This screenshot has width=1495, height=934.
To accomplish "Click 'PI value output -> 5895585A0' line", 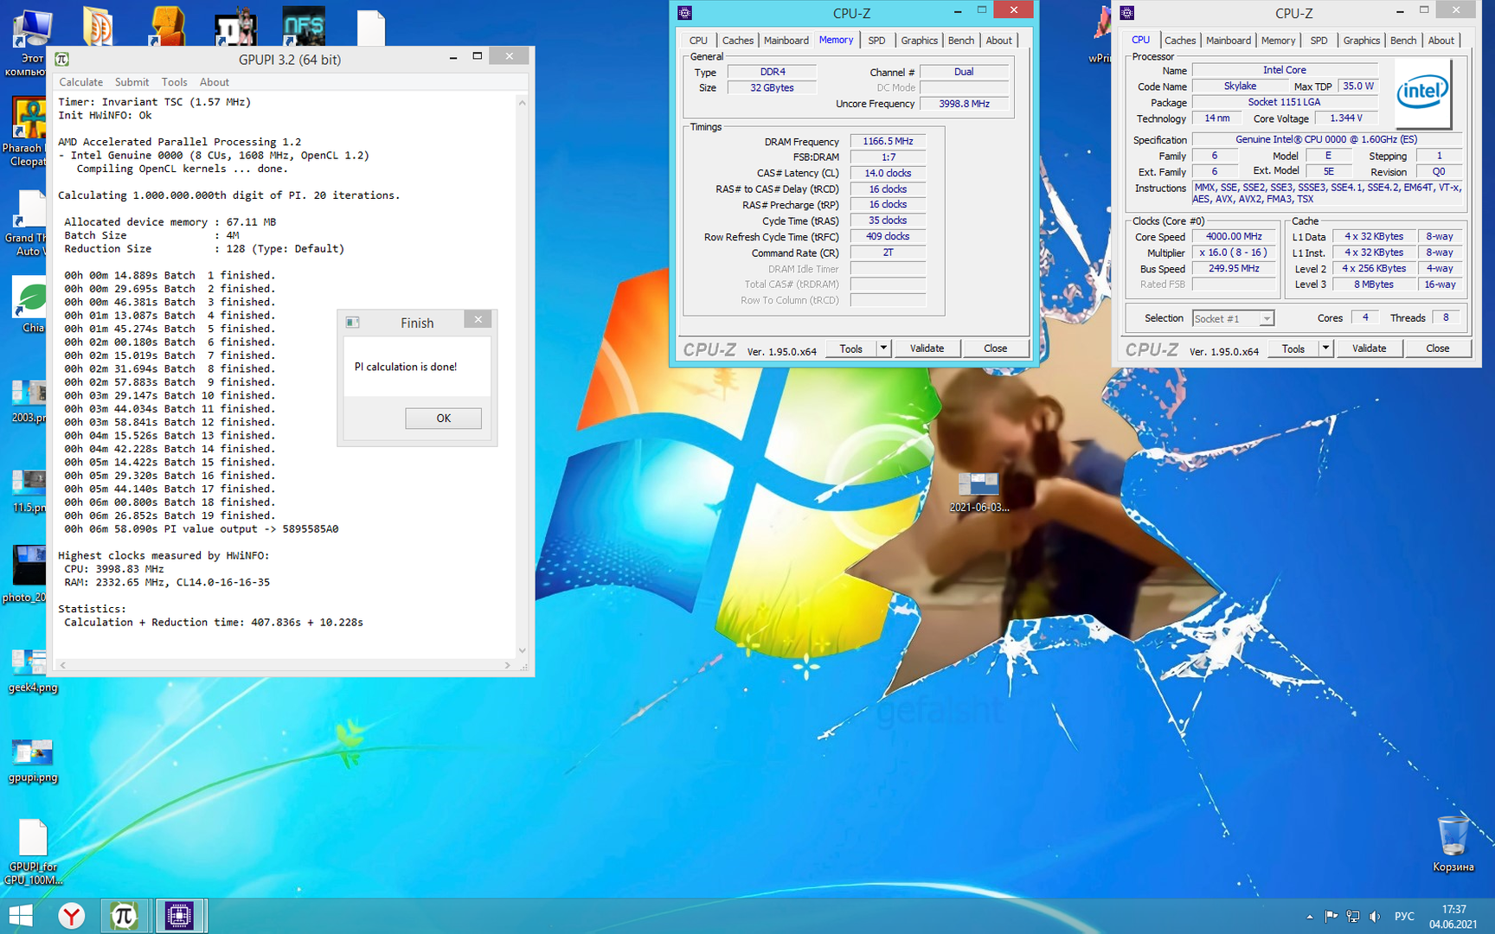I will point(202,529).
